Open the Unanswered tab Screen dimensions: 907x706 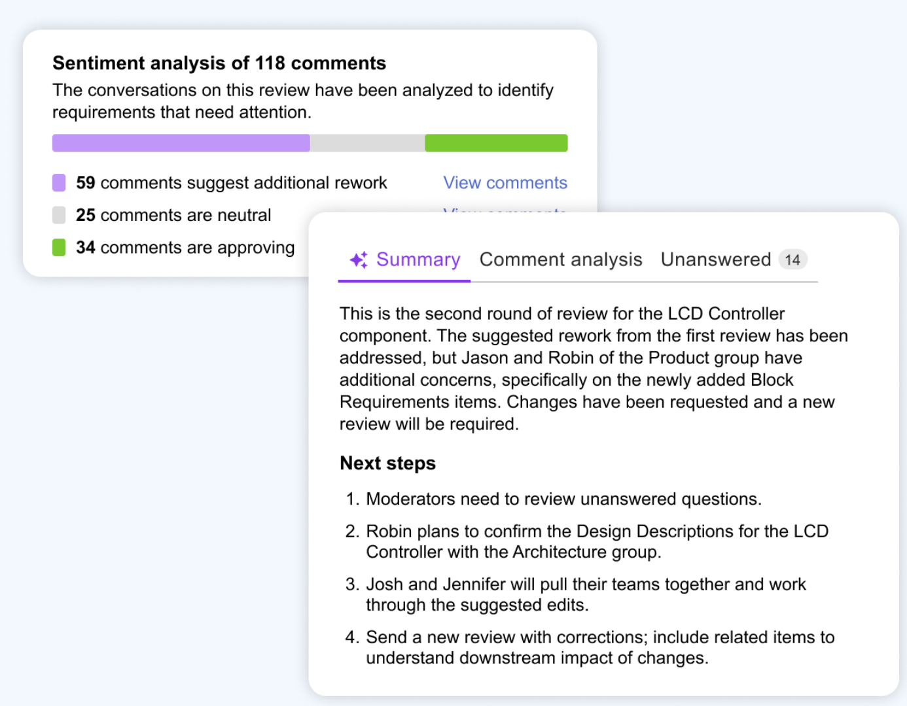715,260
